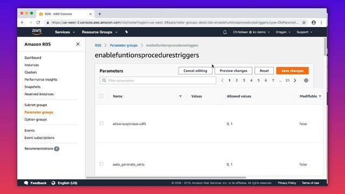Image resolution: width=345 pixels, height=194 pixels.
Task: Follow the RDS breadcrumb link
Action: [98, 45]
